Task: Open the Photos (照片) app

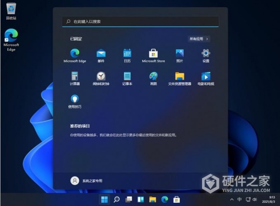Action: click(180, 55)
